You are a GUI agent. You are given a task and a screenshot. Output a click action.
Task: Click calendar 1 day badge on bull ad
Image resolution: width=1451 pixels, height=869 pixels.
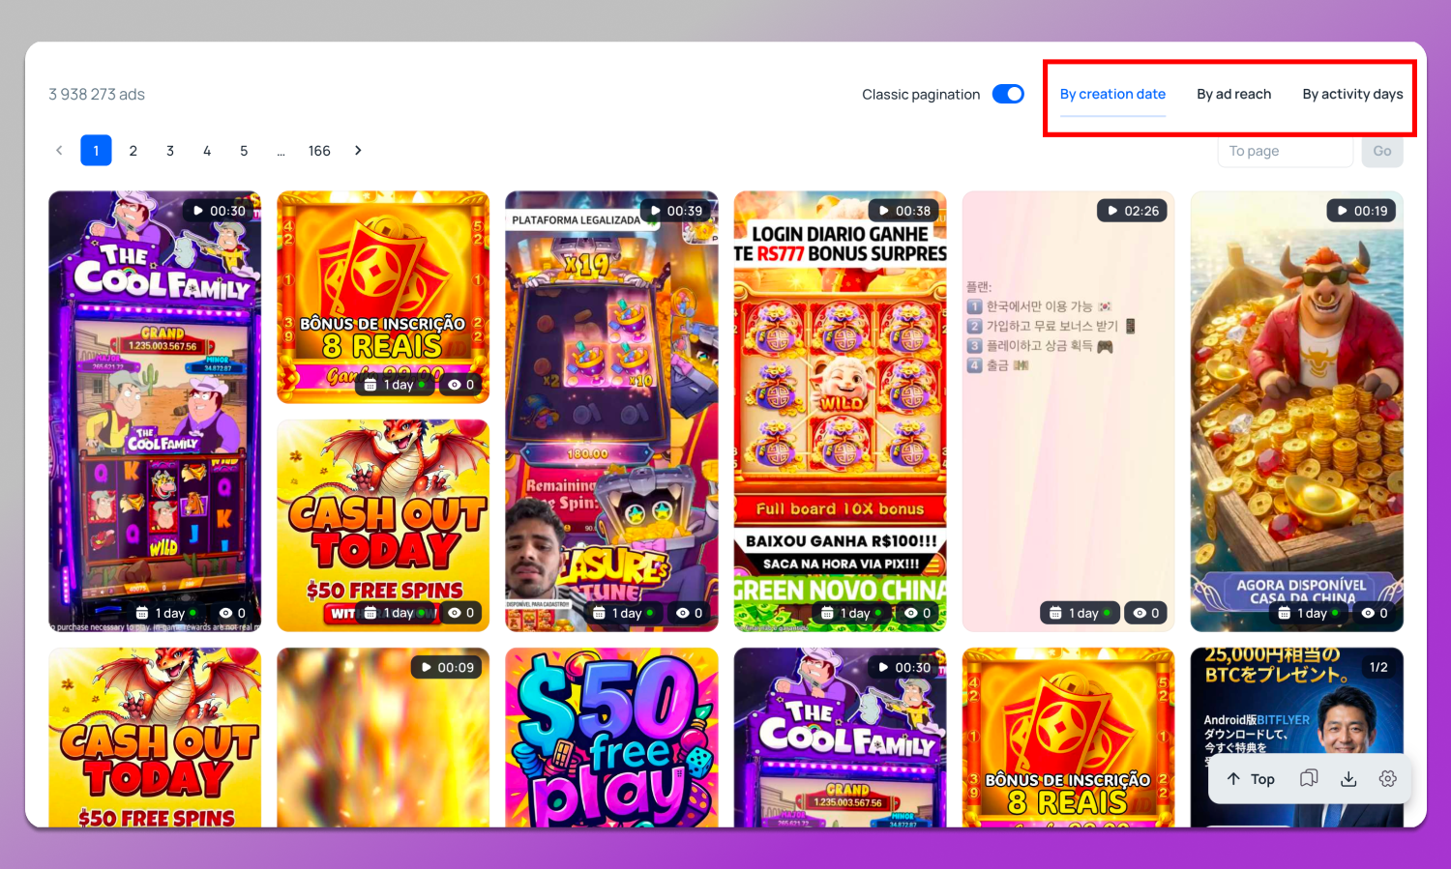point(1303,613)
